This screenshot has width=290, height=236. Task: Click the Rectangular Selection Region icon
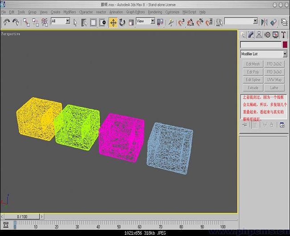tap(93, 23)
